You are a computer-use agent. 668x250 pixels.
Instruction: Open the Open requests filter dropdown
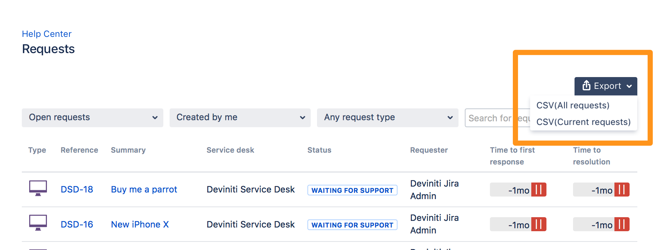click(92, 117)
